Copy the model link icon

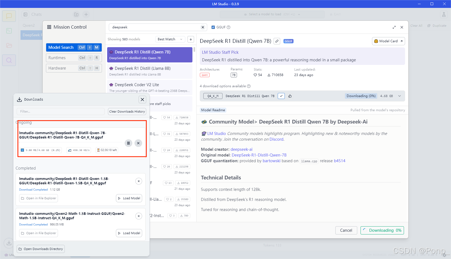(x=277, y=41)
